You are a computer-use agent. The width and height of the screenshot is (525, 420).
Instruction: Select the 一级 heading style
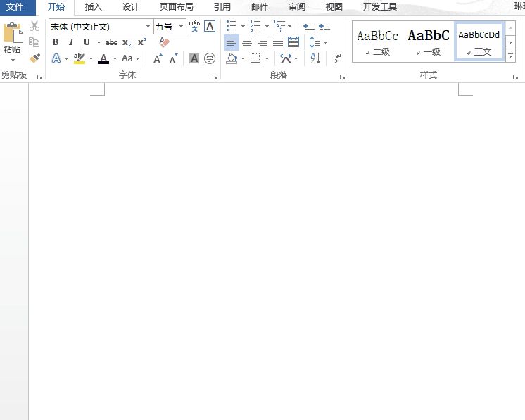[429, 42]
